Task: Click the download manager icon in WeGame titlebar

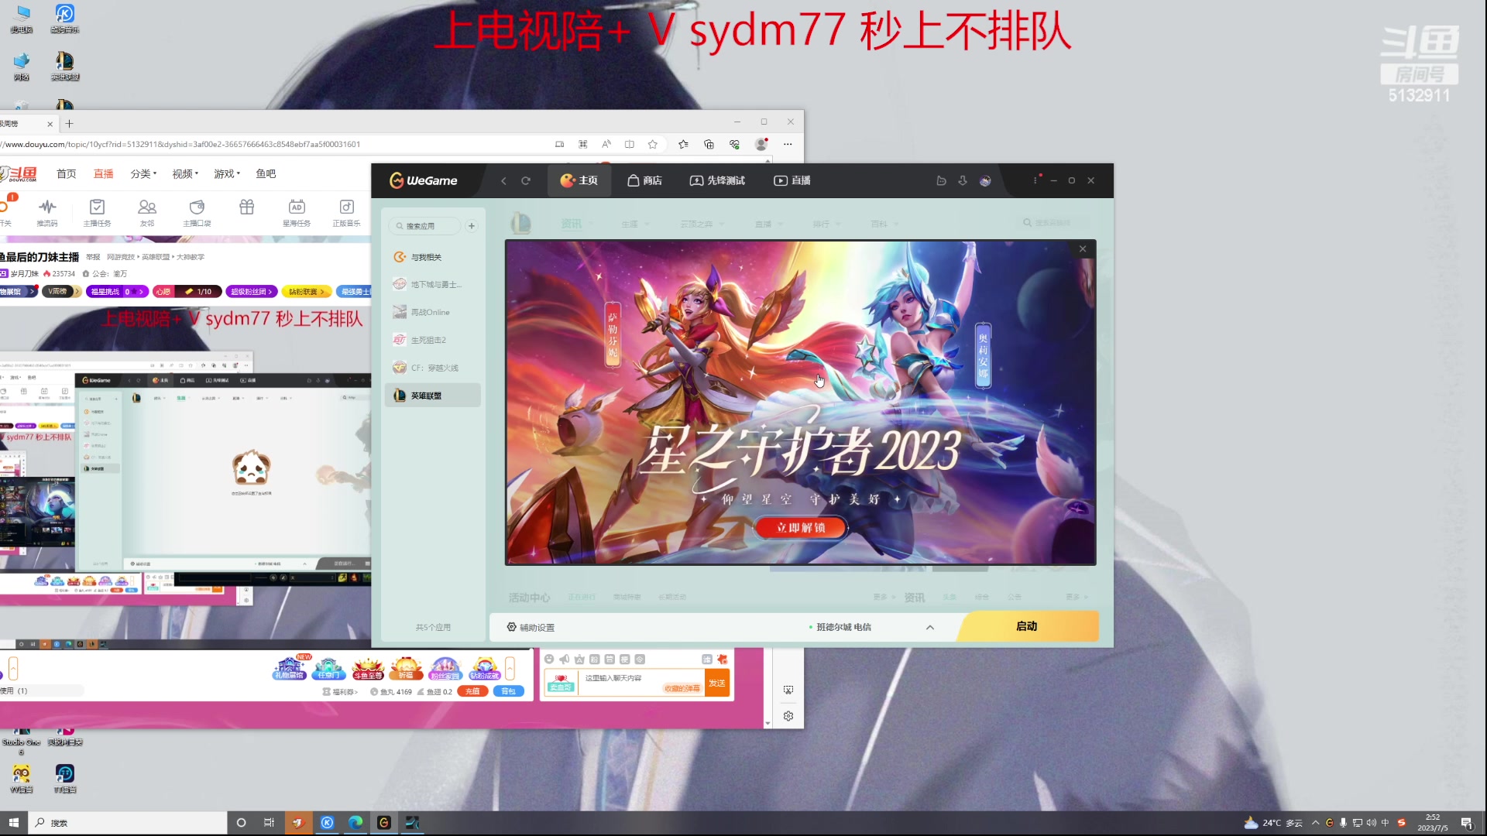Action: click(963, 180)
